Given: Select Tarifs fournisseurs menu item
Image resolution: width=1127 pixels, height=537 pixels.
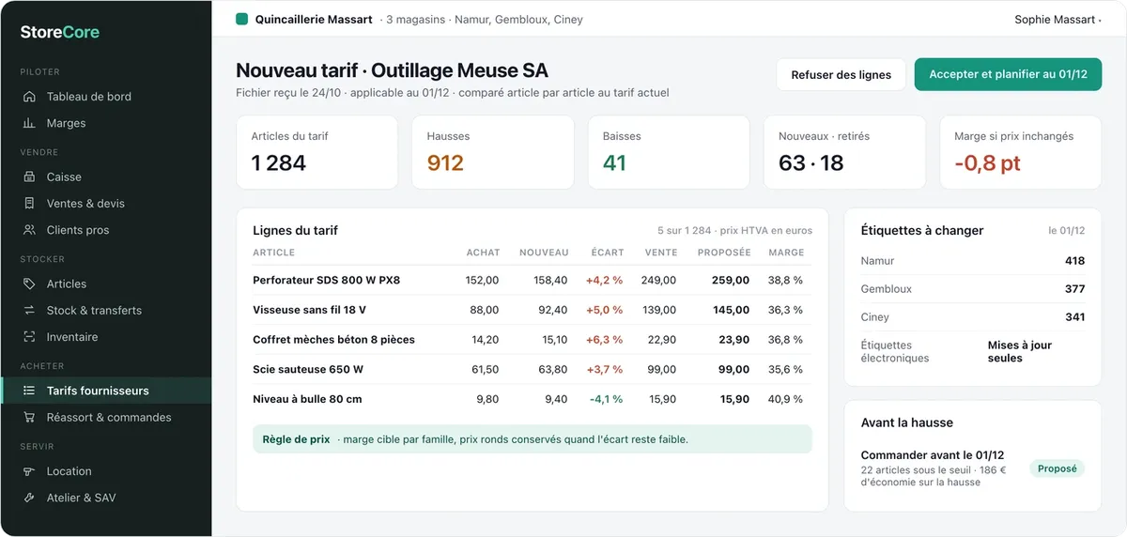Looking at the screenshot, I should click(105, 391).
